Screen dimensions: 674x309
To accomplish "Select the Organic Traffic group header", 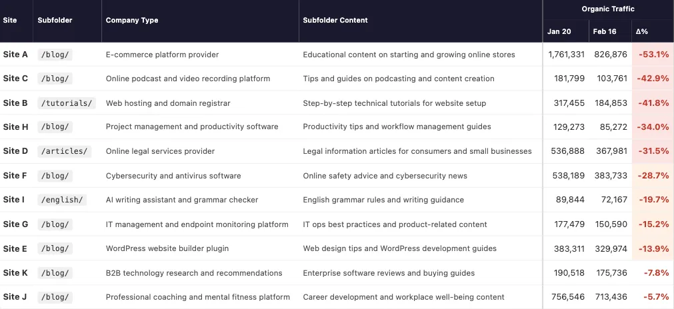I will (608, 9).
